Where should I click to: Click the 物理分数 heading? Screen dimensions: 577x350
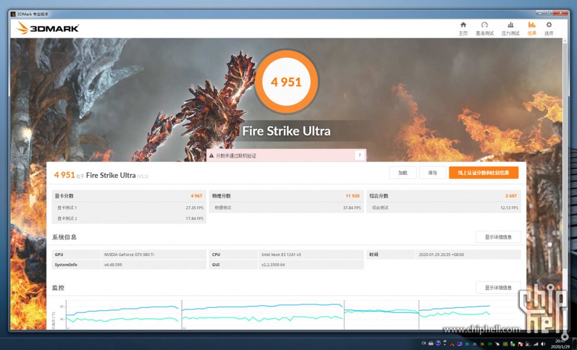pyautogui.click(x=221, y=196)
